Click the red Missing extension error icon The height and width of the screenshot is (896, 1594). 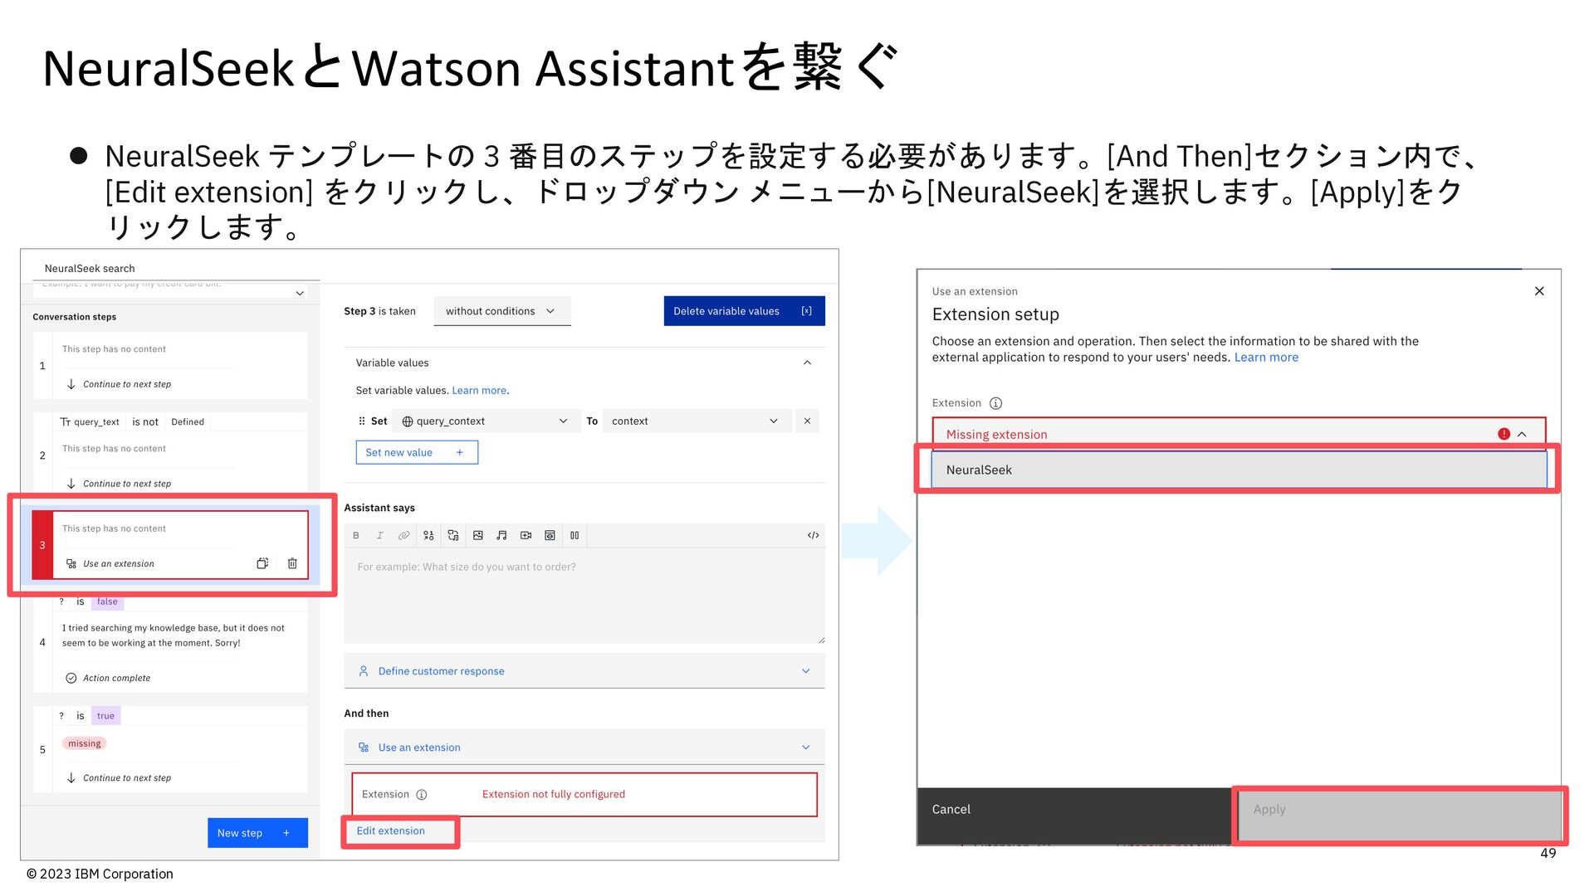tap(1504, 434)
